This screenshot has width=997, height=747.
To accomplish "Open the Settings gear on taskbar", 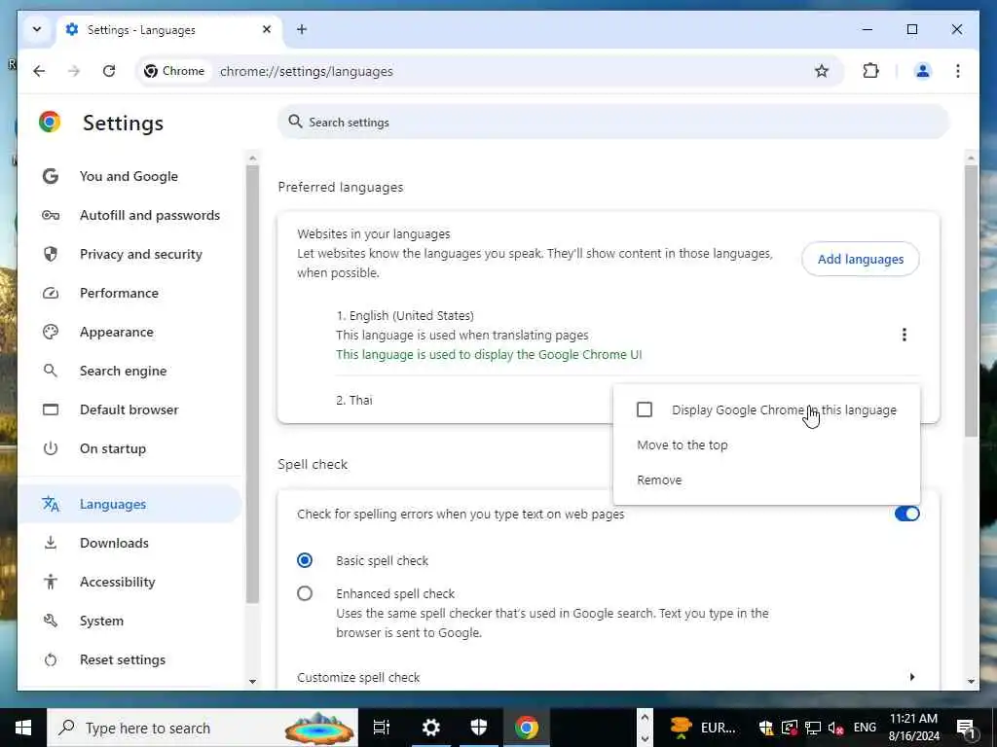I will [430, 728].
